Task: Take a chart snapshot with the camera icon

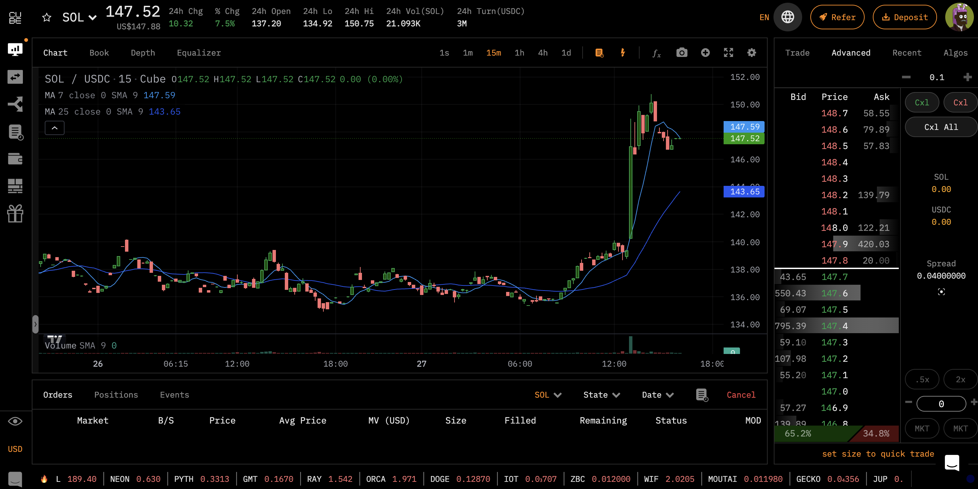Action: coord(682,53)
